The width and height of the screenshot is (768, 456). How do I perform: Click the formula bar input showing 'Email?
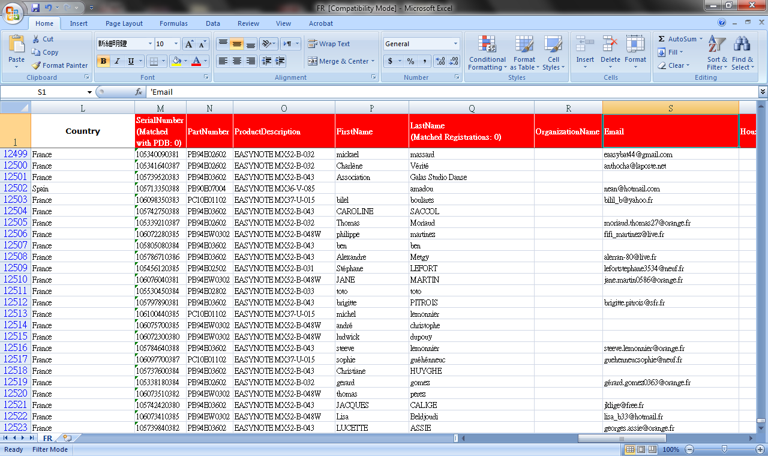click(452, 92)
